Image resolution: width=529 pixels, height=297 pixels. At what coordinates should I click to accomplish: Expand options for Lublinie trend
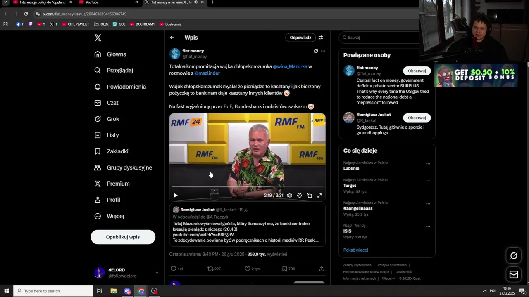pyautogui.click(x=428, y=164)
